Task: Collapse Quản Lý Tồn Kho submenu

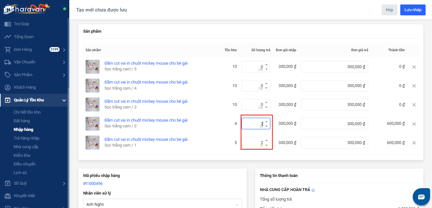Action: tap(64, 100)
